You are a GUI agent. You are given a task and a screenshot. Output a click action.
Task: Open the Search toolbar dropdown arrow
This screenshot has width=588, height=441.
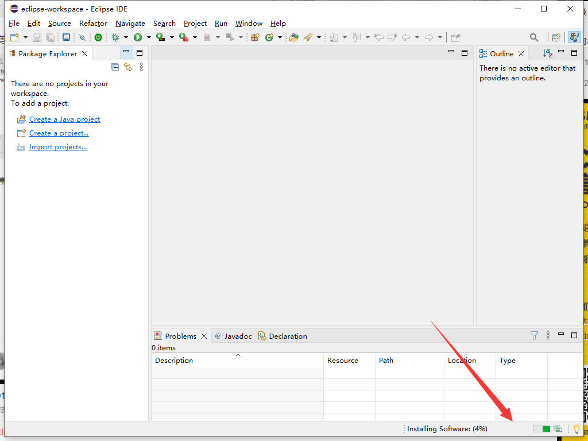tap(319, 37)
